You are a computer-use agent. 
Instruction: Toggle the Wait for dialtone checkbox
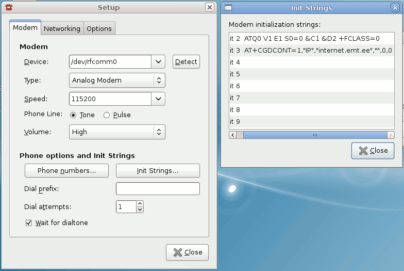point(29,223)
